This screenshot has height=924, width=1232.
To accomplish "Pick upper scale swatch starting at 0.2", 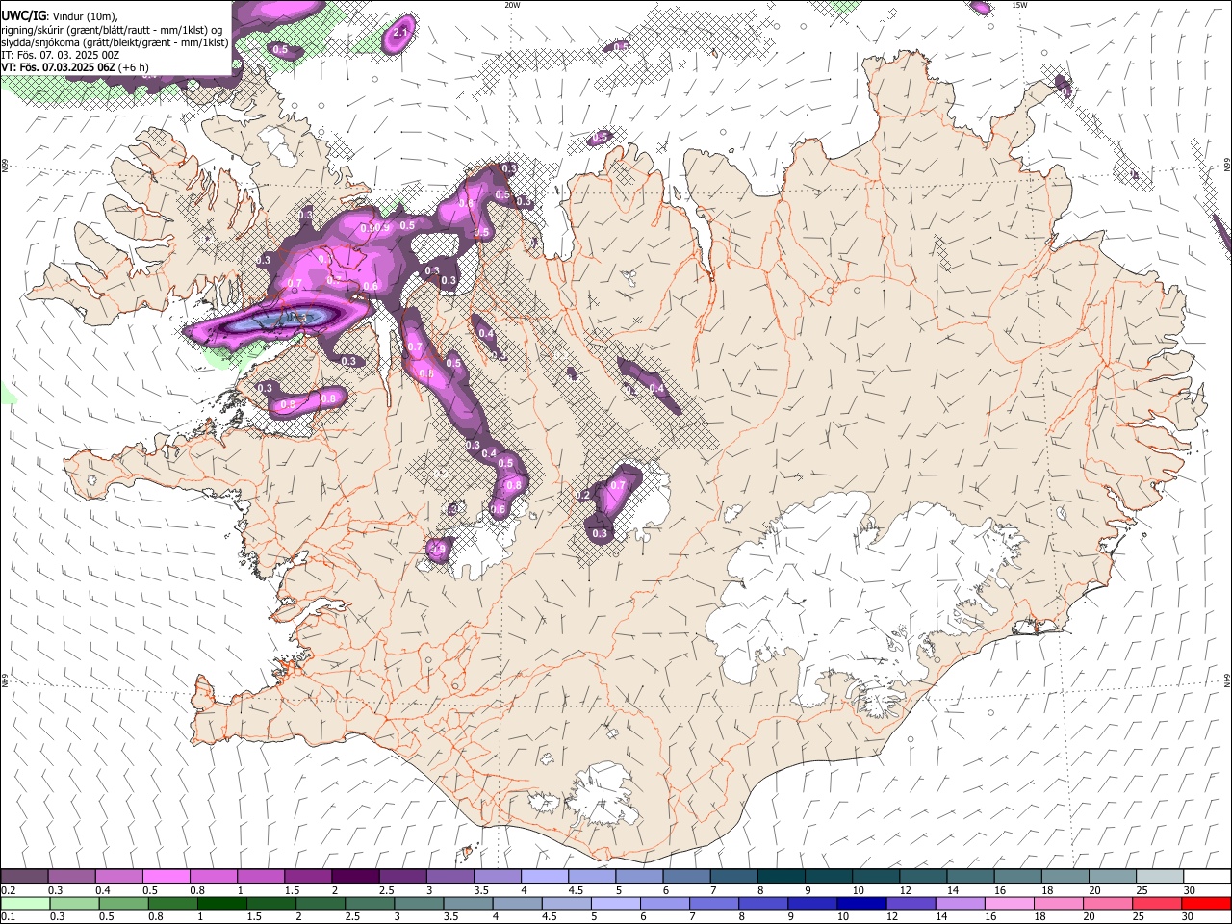I will [x=24, y=877].
